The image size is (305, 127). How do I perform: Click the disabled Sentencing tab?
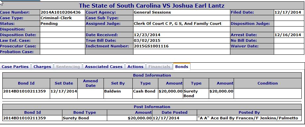[x=68, y=67]
